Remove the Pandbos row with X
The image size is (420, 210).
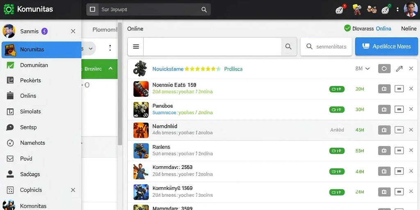pyautogui.click(x=411, y=109)
